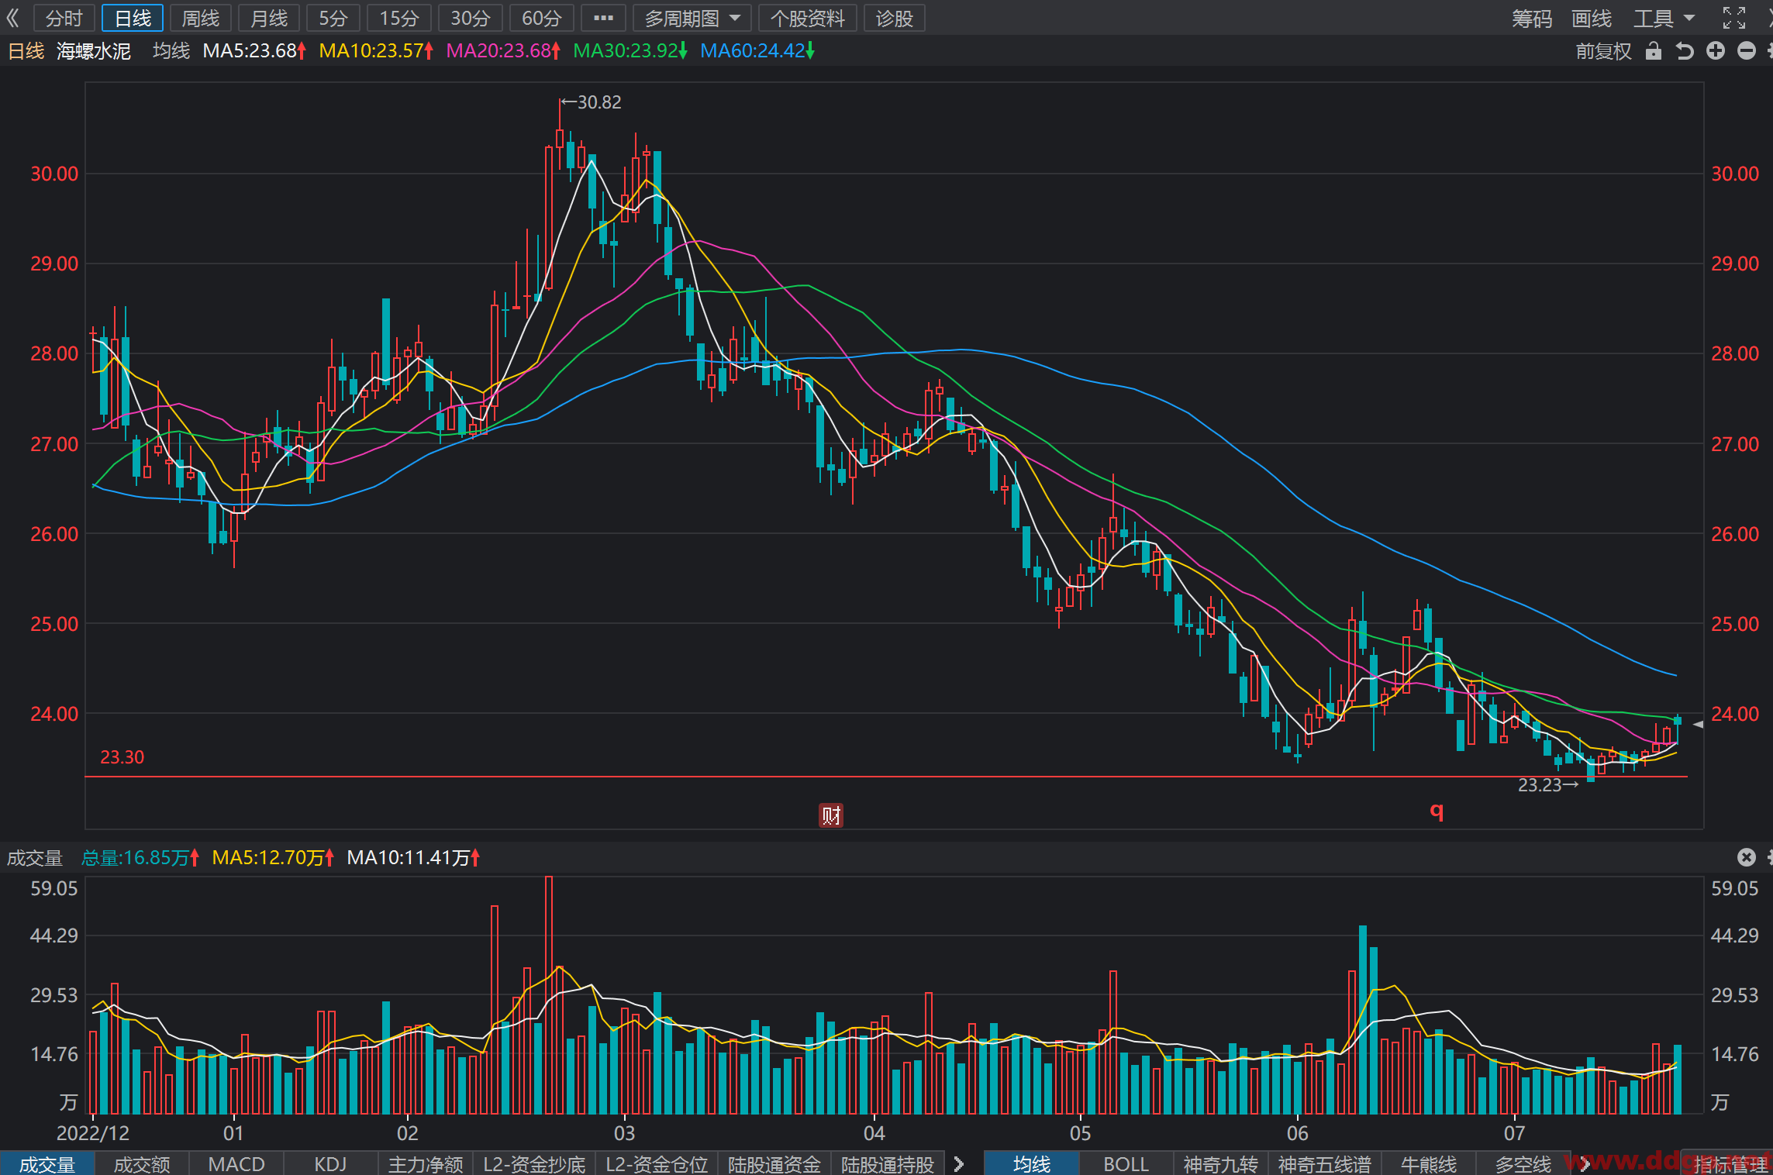Switch to the 周线 period tab
1773x1175 pixels.
click(201, 18)
